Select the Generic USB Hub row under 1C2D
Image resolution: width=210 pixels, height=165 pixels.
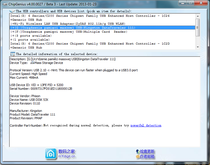(x=102, y=48)
